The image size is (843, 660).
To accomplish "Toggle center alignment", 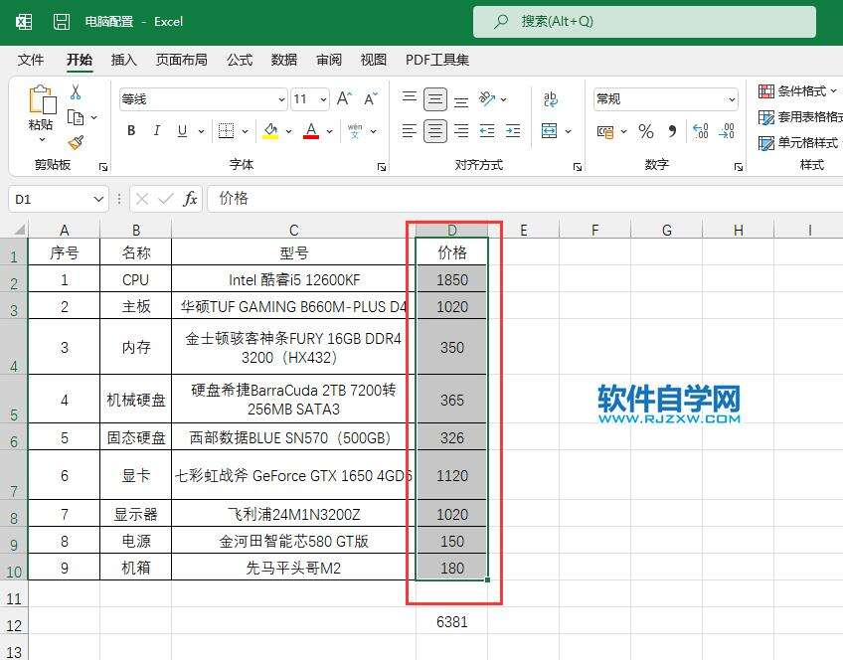I will (x=435, y=130).
